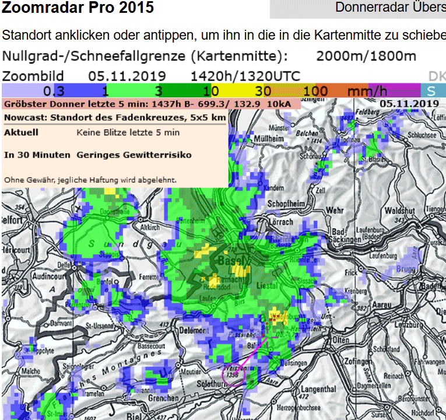
Task: Center the map on Grenchen
Action: 163,398
